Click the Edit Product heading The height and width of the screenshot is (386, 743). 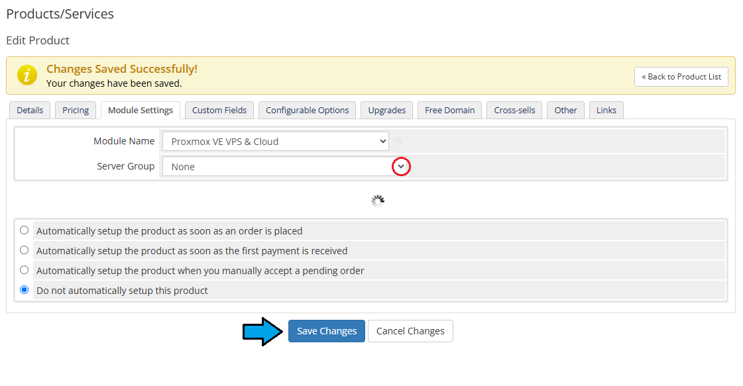click(38, 40)
